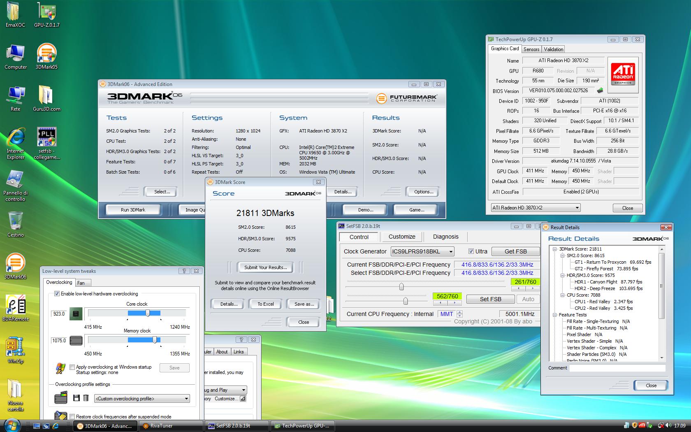Viewport: 691px width, 432px height.
Task: Open the Guru3D.com folder
Action: click(46, 99)
